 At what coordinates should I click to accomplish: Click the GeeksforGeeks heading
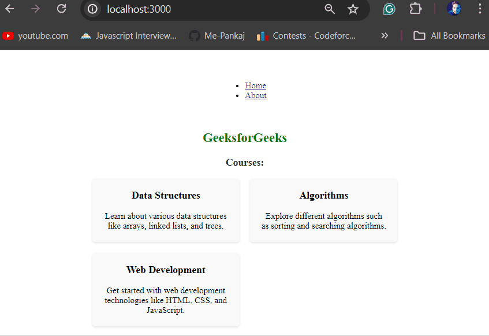click(x=245, y=137)
